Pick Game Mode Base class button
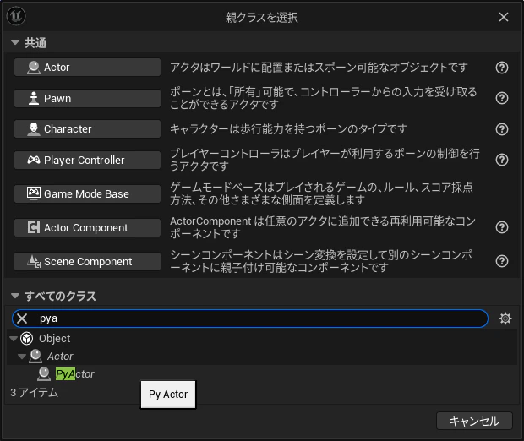This screenshot has width=524, height=441. (x=87, y=193)
